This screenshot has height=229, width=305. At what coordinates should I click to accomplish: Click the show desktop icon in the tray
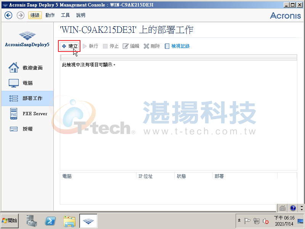pyautogui.click(x=300, y=221)
